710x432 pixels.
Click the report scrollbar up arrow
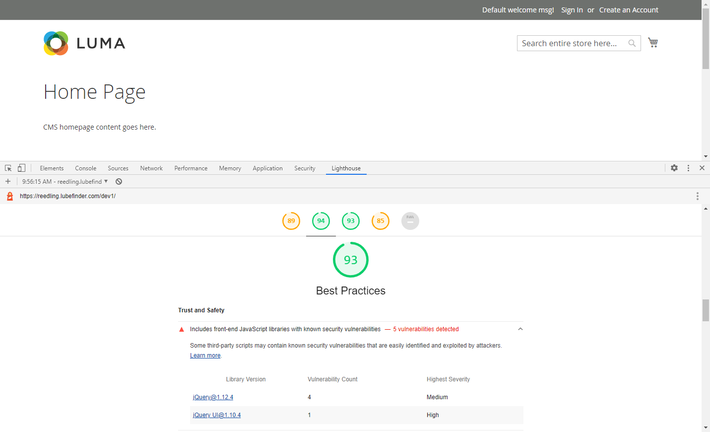pyautogui.click(x=706, y=209)
